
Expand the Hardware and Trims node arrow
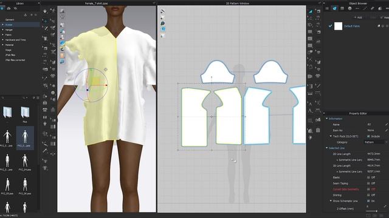tap(2, 40)
